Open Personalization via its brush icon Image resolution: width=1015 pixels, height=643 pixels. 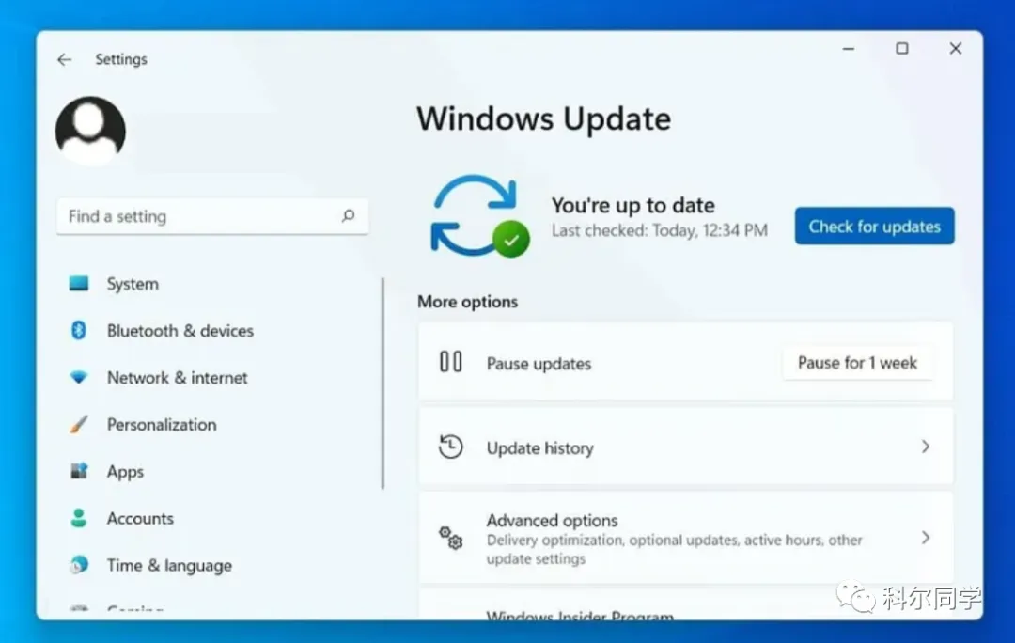(78, 424)
